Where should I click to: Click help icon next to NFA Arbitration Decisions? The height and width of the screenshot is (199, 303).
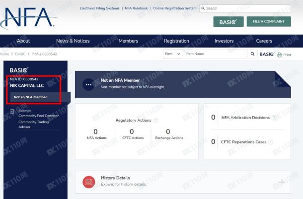274,118
